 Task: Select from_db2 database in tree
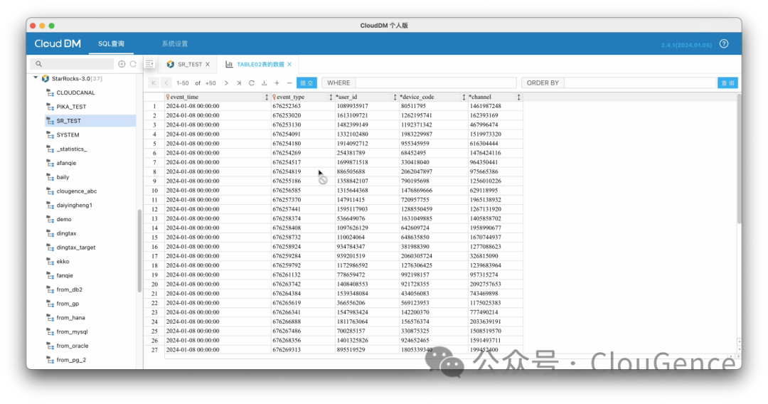[69, 289]
